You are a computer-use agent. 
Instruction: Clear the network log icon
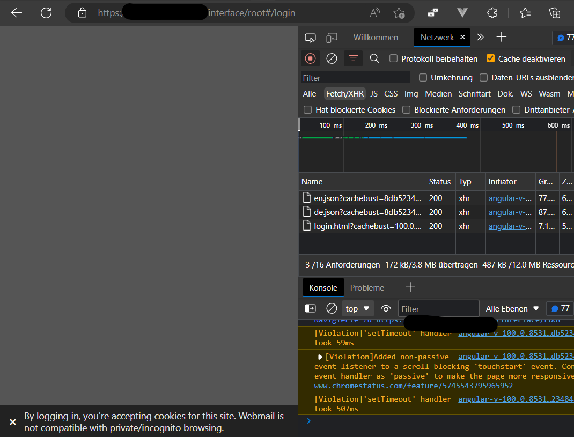click(x=332, y=58)
